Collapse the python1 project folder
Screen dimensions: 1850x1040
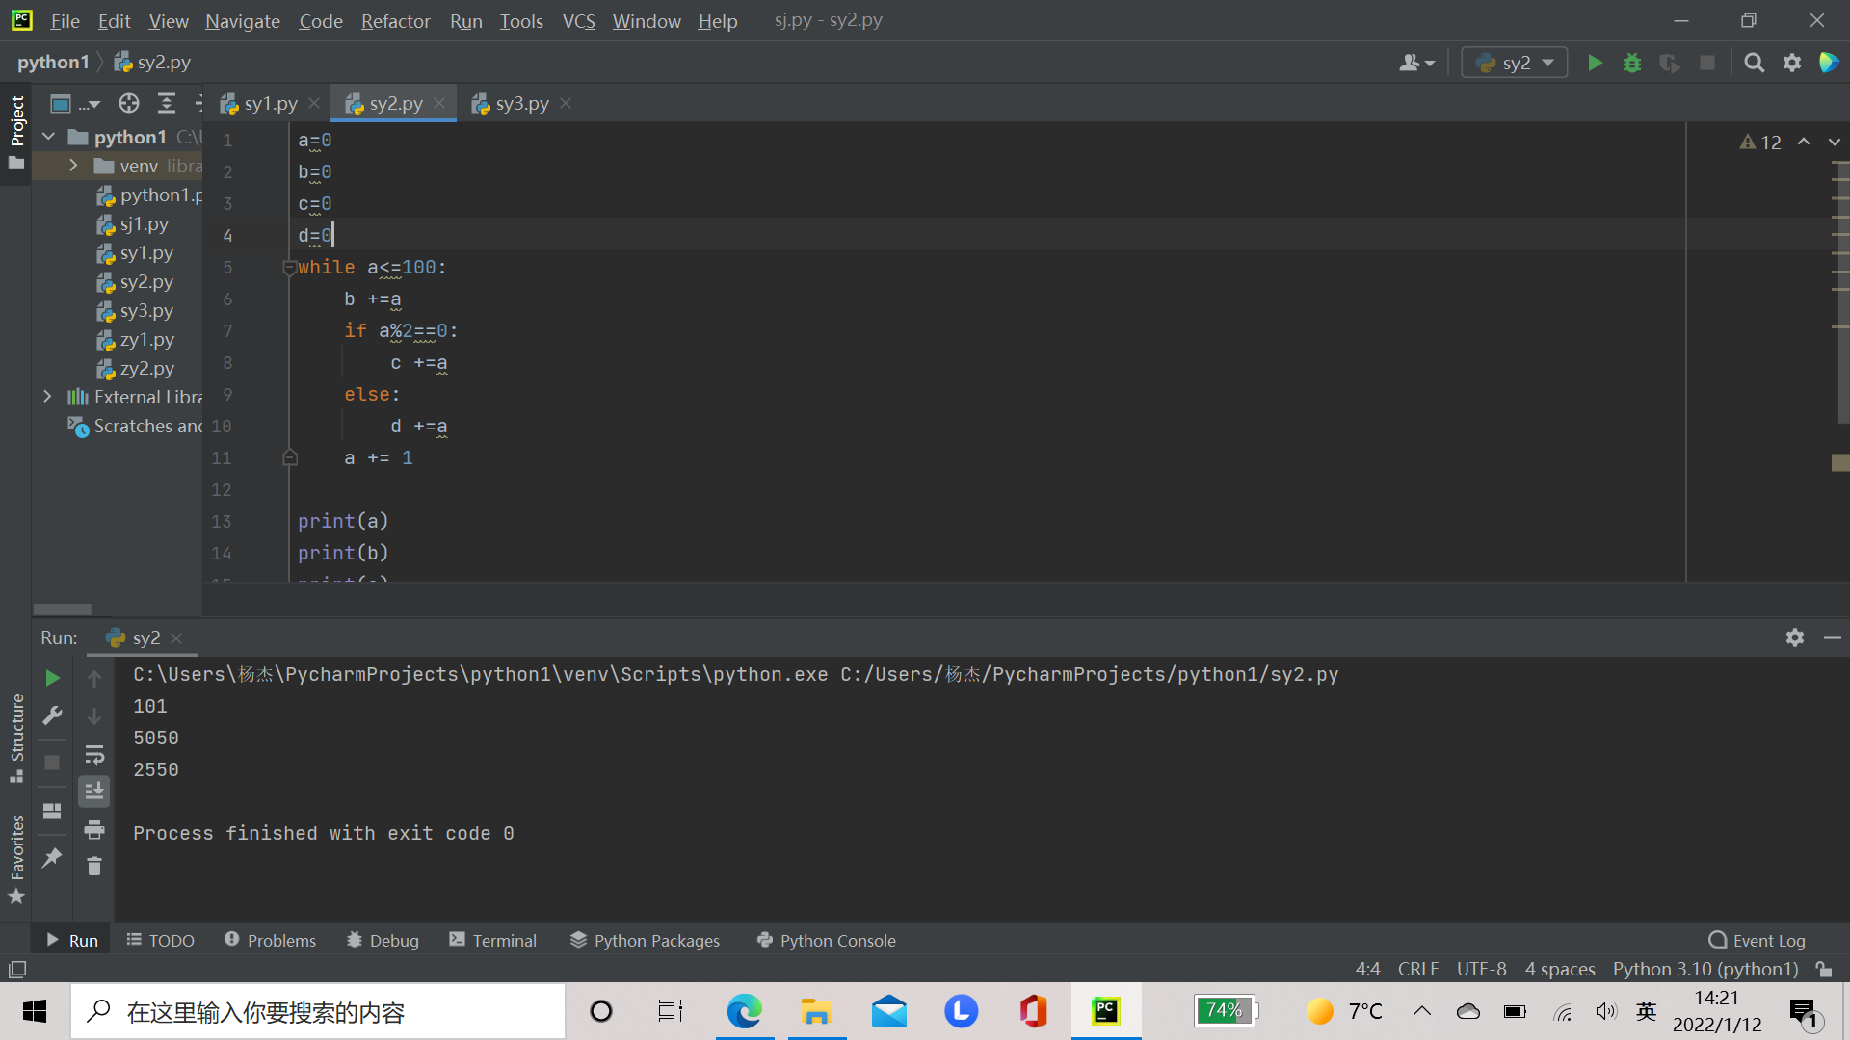(48, 137)
